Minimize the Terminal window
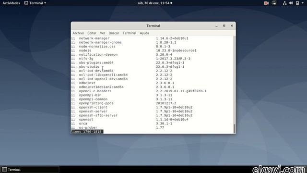The image size is (307, 173). [x=216, y=25]
